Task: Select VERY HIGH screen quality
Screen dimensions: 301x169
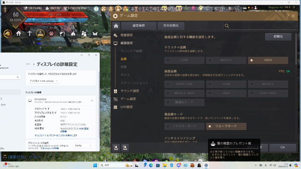Action: pyautogui.click(x=268, y=93)
